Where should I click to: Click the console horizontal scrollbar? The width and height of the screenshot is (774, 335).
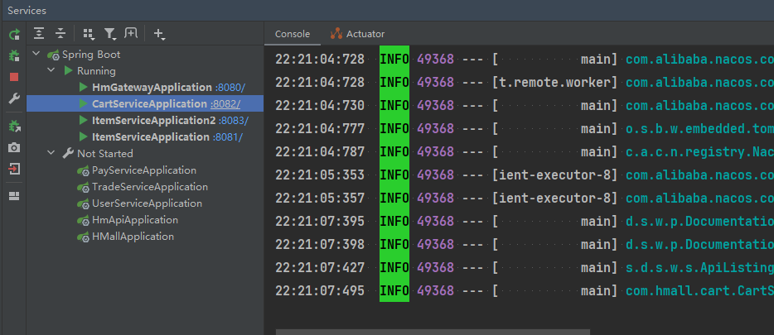(431, 331)
